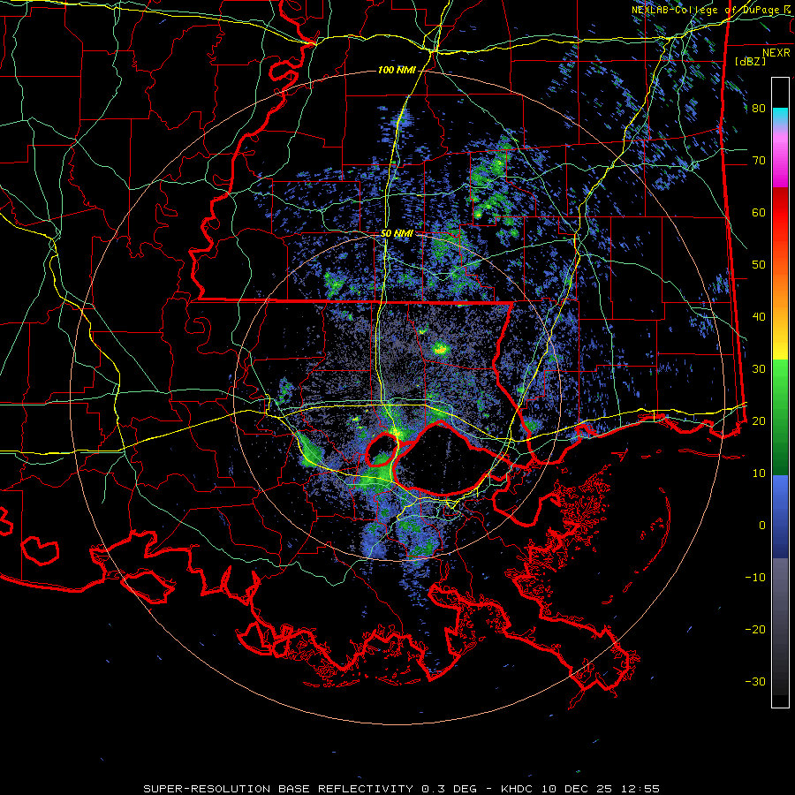Viewport: 795px width, 795px height.
Task: Click the 80 value on reflectivity scale
Action: 759,109
